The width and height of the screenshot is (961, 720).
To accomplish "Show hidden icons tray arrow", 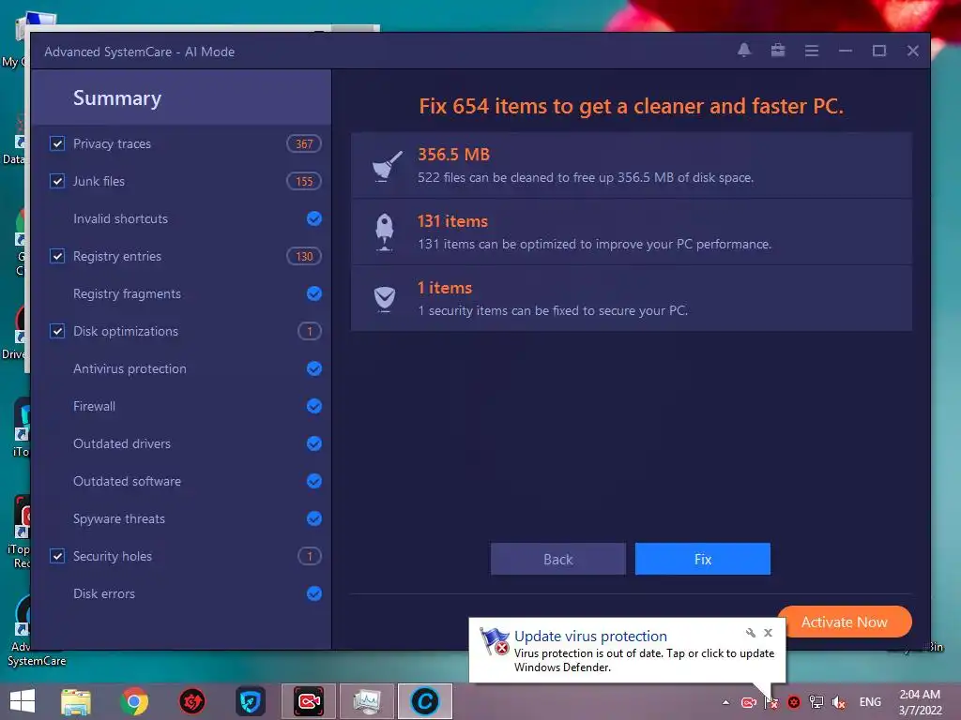I will [725, 702].
